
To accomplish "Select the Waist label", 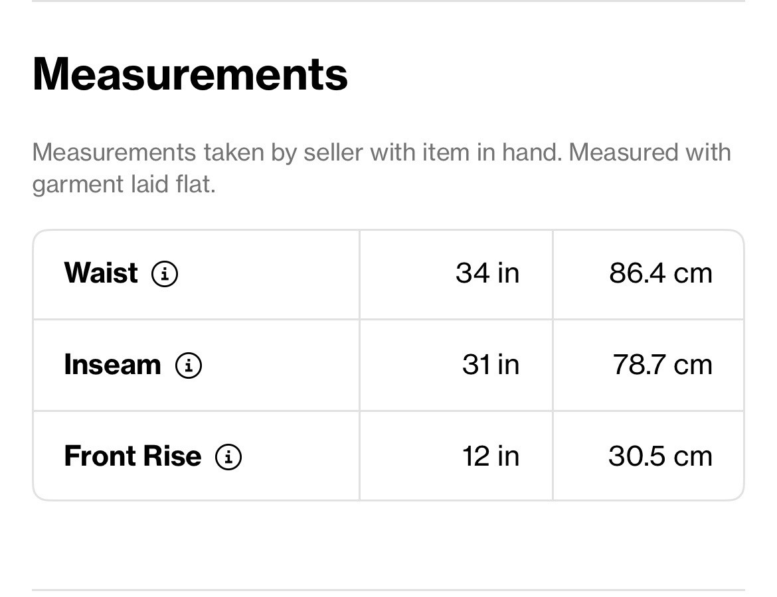I will pos(101,273).
